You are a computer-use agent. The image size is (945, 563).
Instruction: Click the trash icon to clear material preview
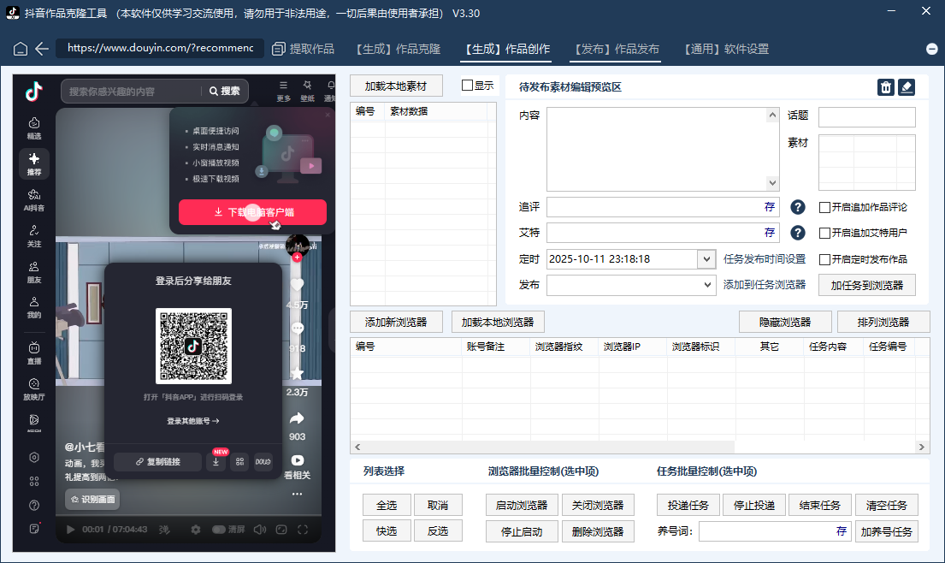coord(885,86)
